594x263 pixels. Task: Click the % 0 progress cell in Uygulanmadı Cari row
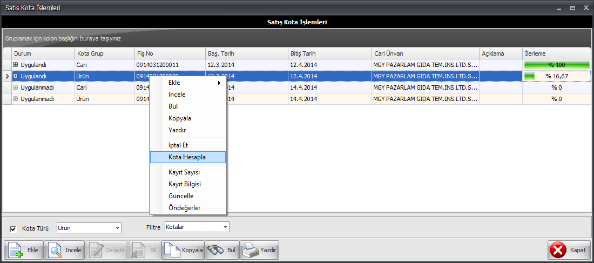pyautogui.click(x=557, y=87)
